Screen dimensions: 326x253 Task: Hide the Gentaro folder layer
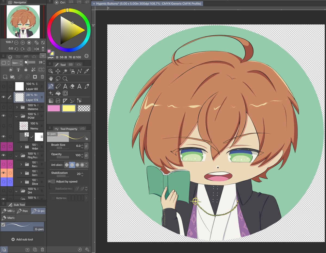(x=4, y=173)
